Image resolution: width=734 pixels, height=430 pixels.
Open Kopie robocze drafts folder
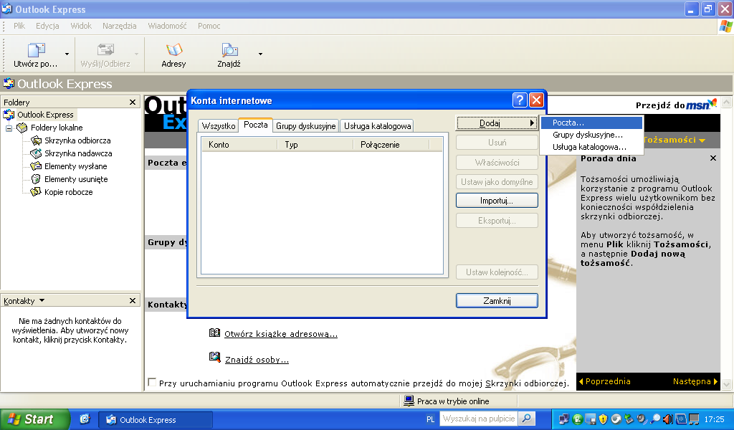coord(68,192)
